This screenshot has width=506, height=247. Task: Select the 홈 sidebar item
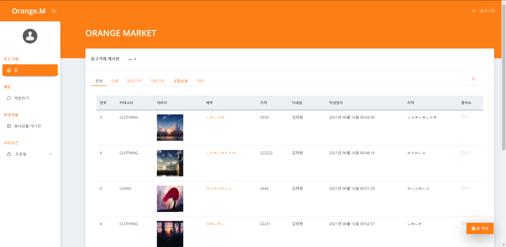pyautogui.click(x=30, y=70)
